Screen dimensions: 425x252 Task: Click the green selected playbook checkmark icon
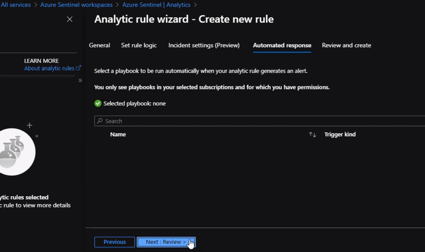(98, 103)
